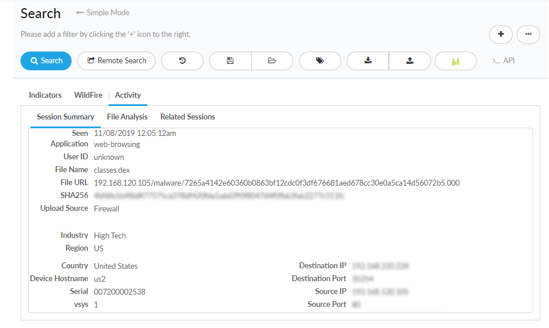
Task: Open a saved search with the folder icon
Action: (272, 61)
